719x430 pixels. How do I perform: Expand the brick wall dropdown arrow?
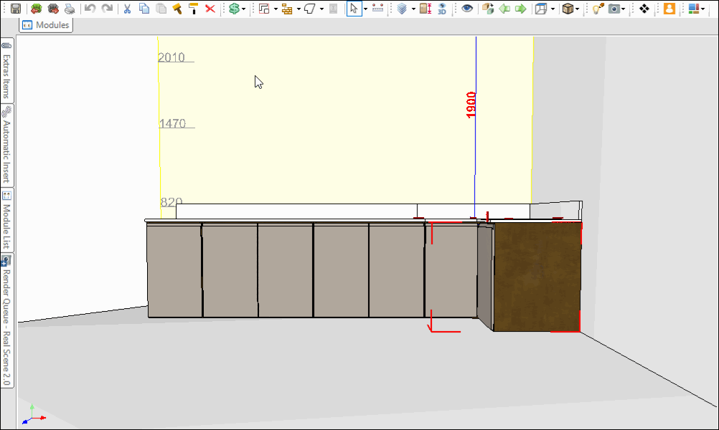pyautogui.click(x=299, y=9)
